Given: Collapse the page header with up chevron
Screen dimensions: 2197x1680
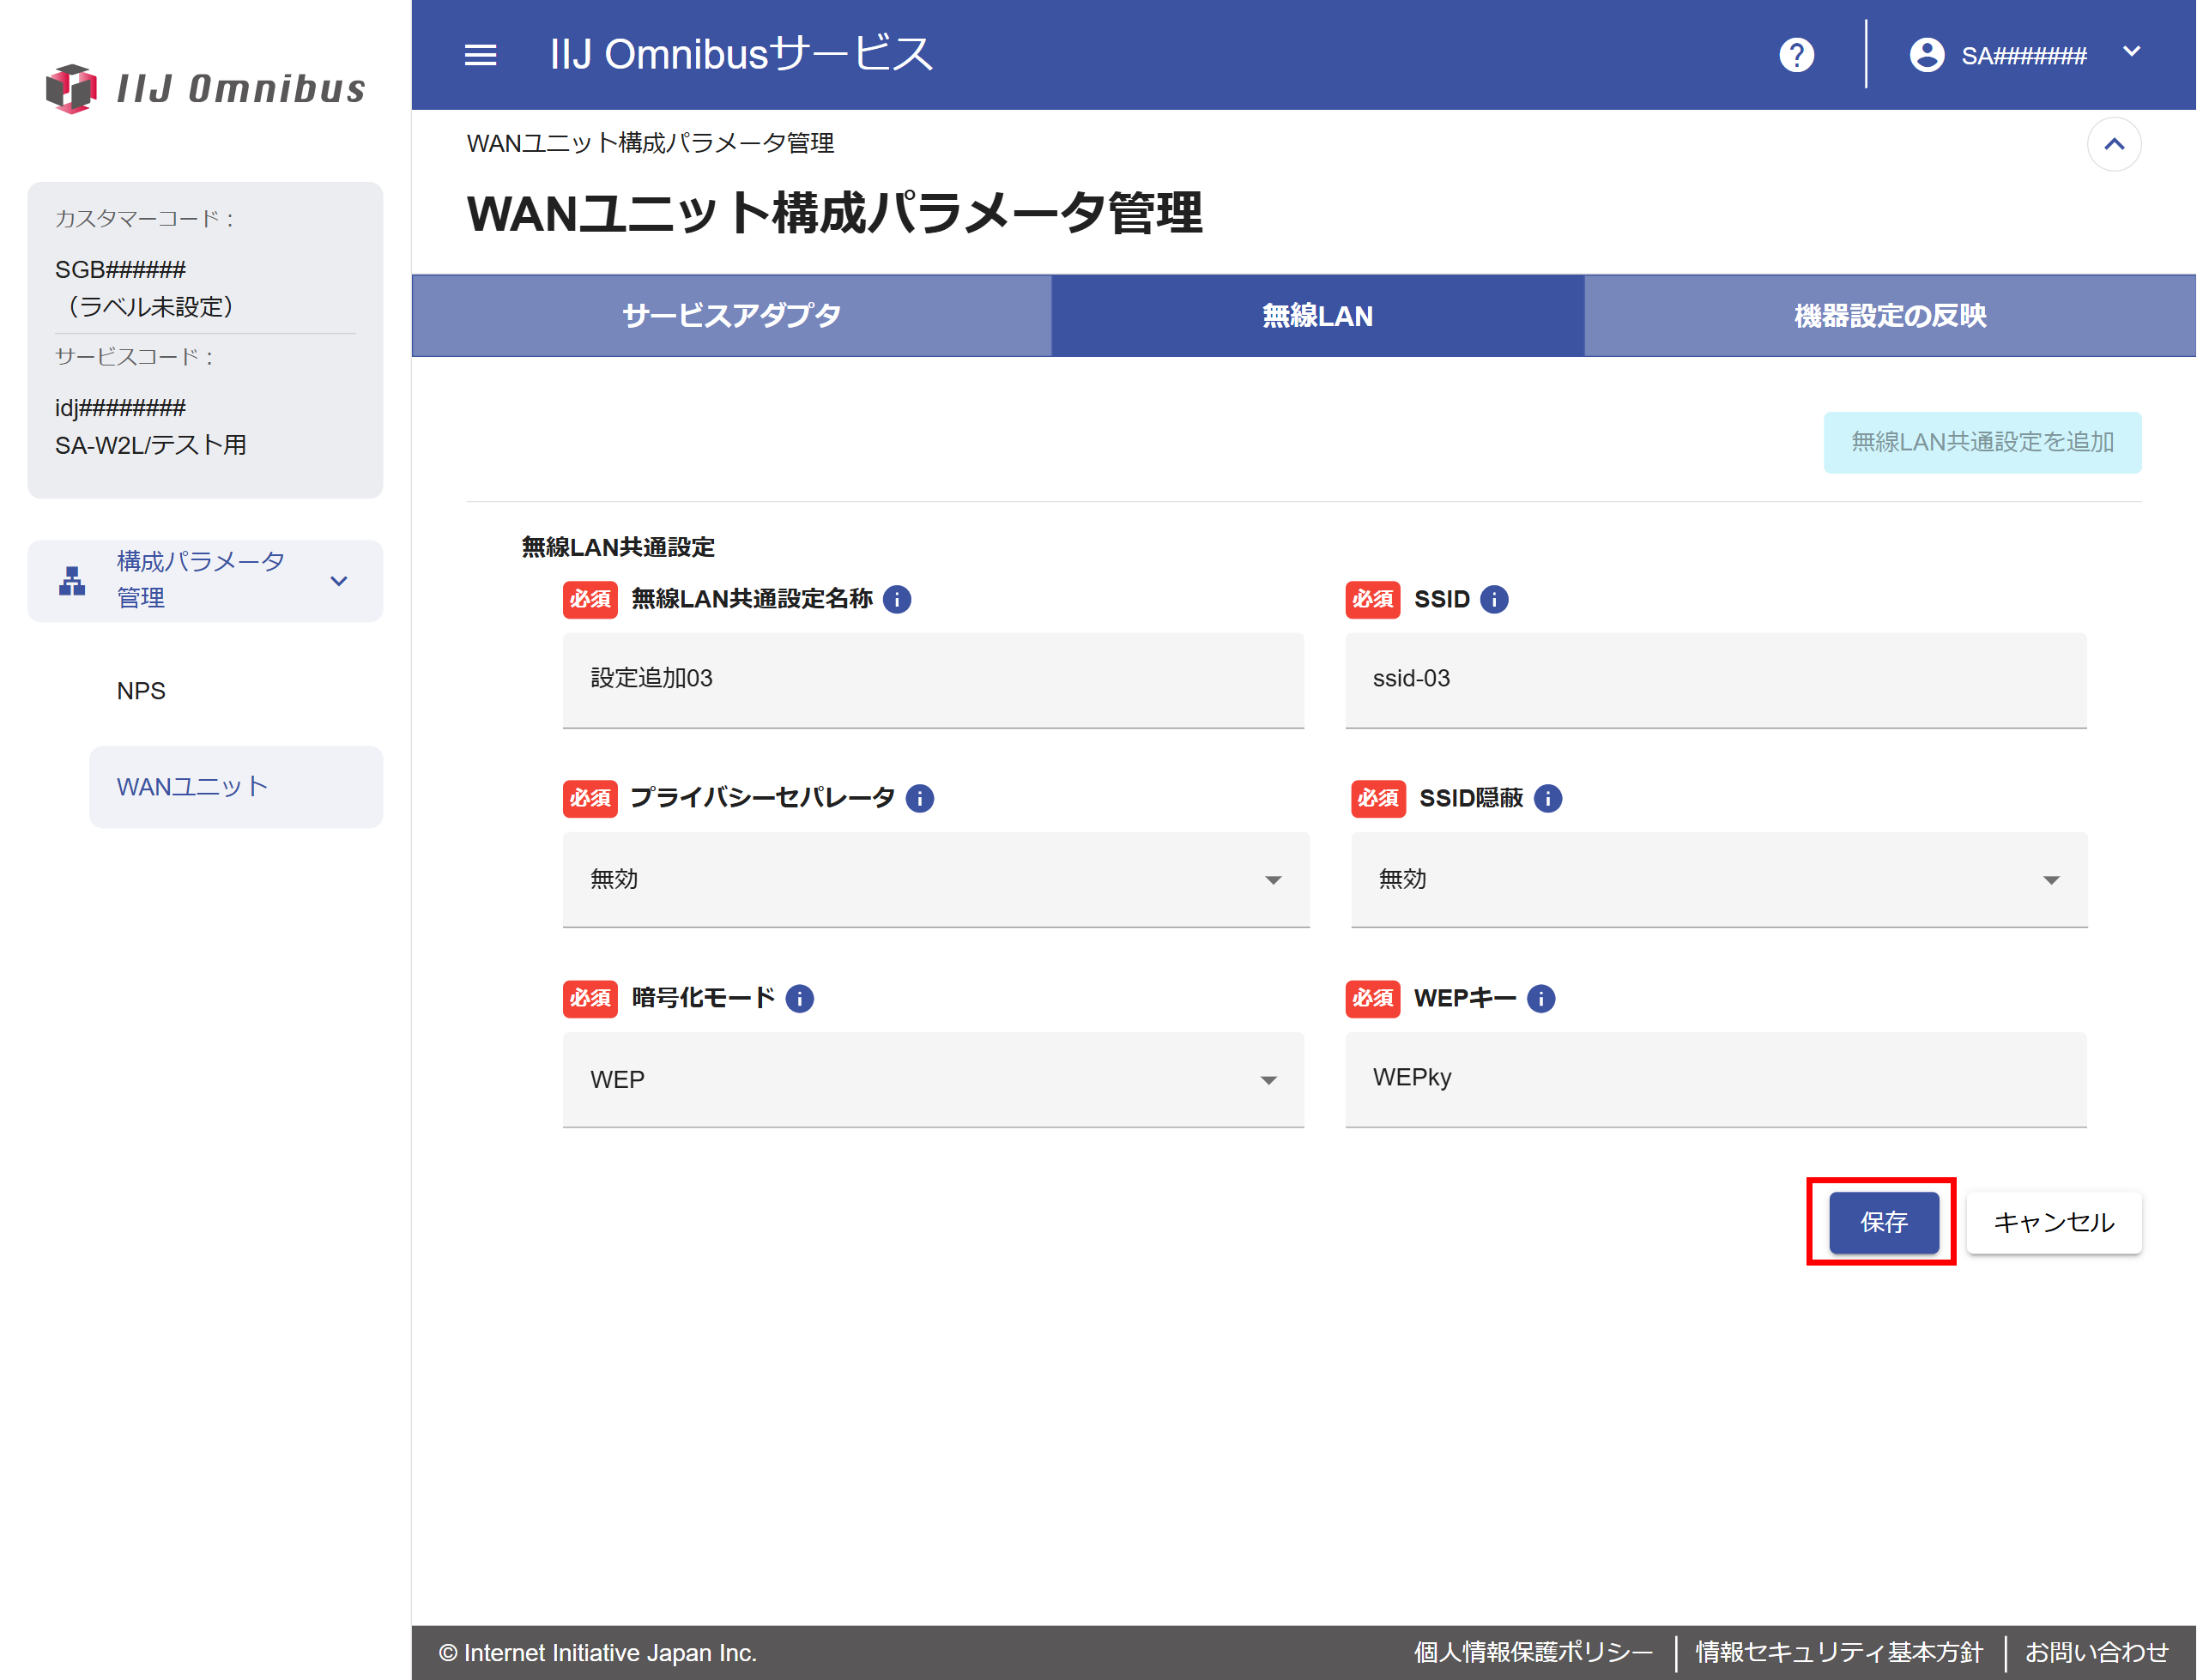Looking at the screenshot, I should (x=2113, y=144).
